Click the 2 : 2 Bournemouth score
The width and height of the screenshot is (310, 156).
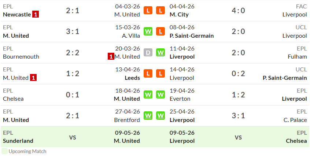(x=73, y=52)
